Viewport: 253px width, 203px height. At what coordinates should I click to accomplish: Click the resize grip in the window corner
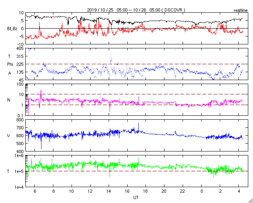pyautogui.click(x=250, y=200)
